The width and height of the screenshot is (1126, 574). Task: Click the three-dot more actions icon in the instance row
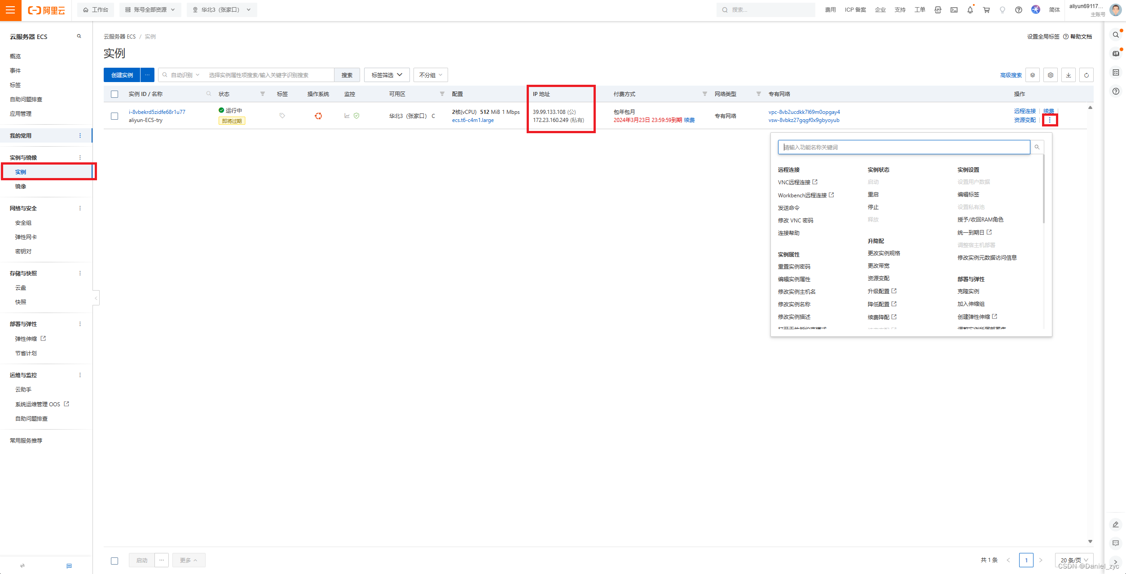1049,120
